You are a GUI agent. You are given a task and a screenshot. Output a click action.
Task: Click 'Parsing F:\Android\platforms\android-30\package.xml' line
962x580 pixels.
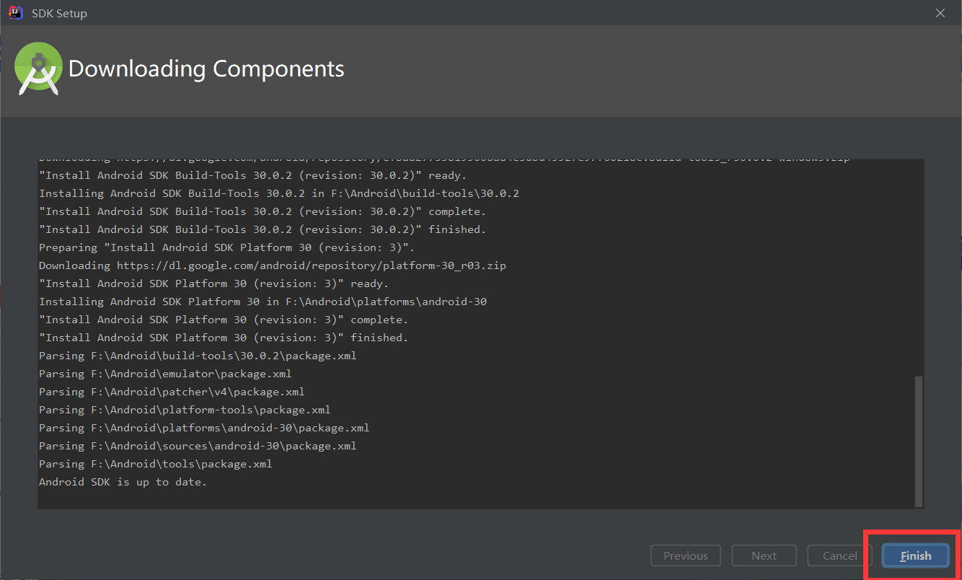pyautogui.click(x=204, y=428)
